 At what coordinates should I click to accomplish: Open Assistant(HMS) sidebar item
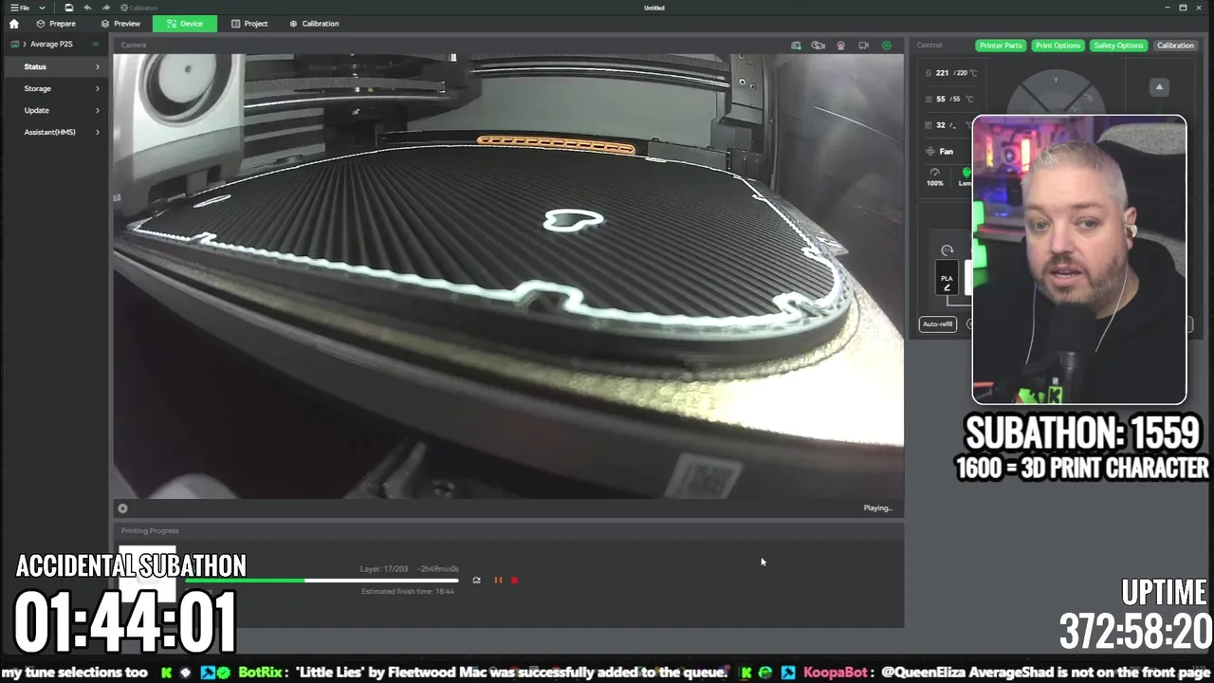point(54,132)
